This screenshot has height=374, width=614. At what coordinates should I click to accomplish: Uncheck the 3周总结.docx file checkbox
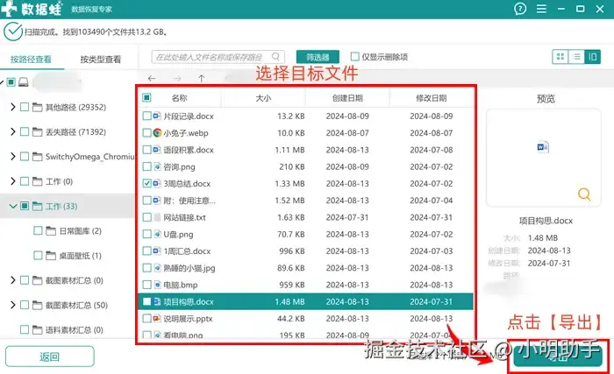point(146,183)
